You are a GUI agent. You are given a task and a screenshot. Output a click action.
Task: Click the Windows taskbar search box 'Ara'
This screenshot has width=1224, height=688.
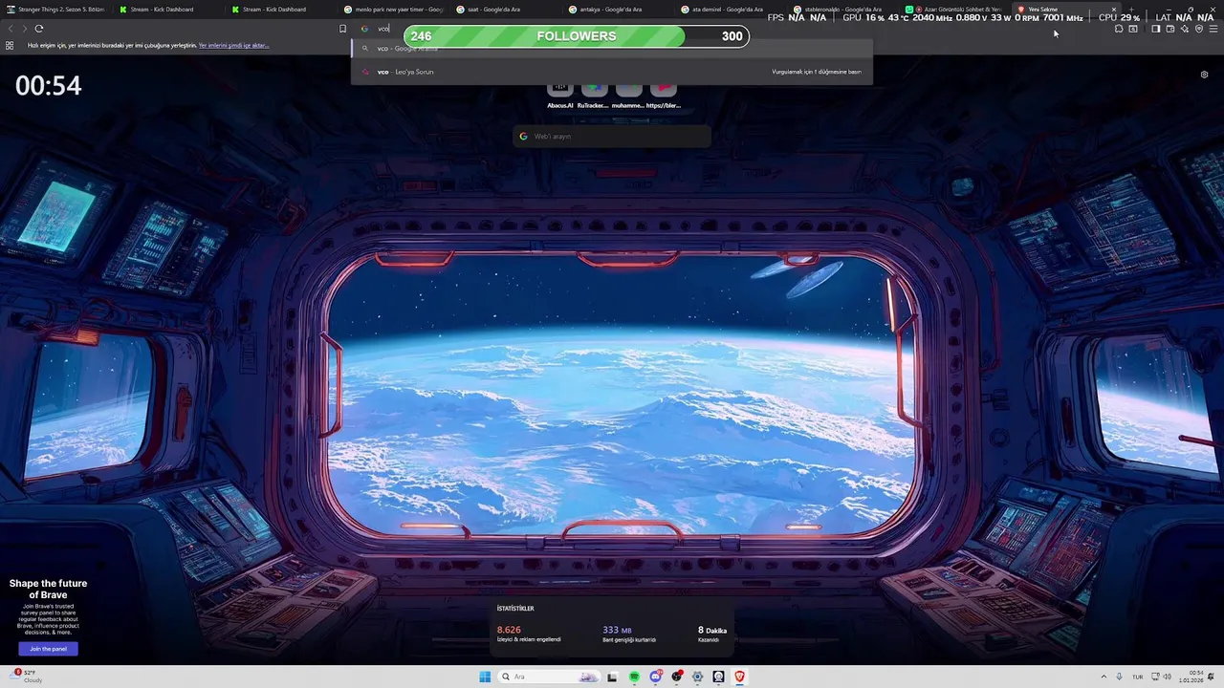click(550, 677)
